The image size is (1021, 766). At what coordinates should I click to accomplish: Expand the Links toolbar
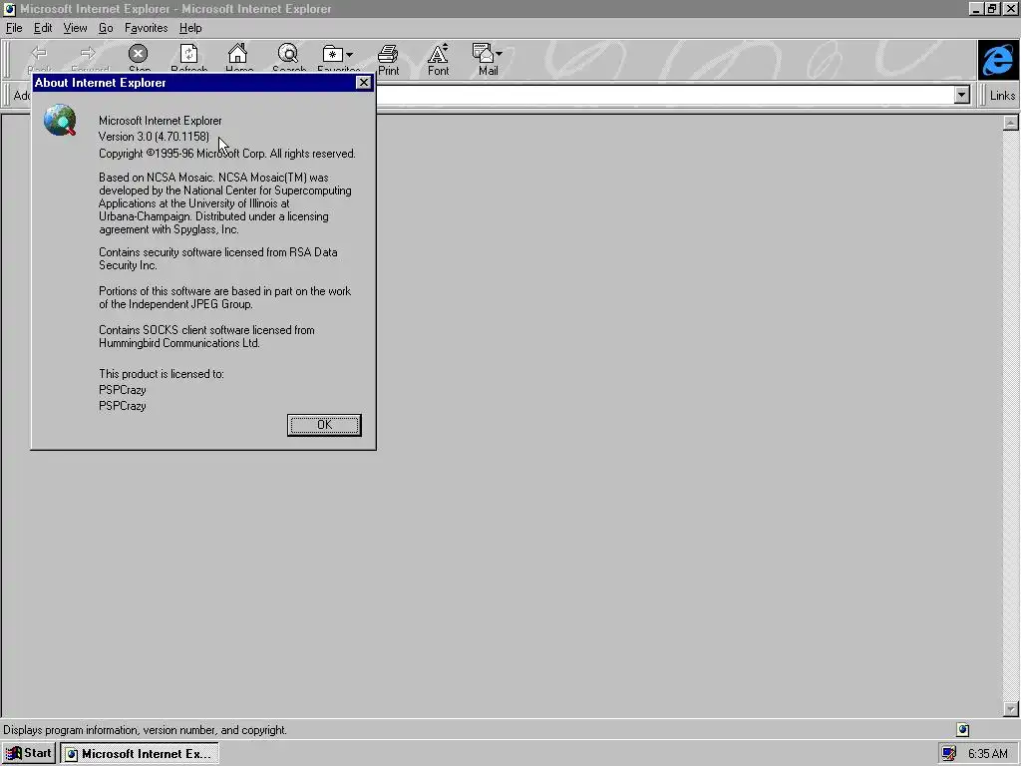(x=1001, y=95)
